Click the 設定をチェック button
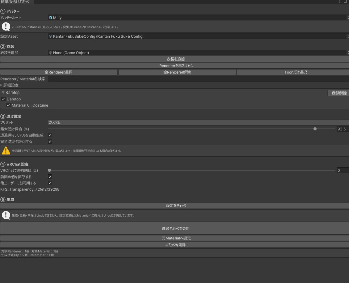The image size is (349, 283). 174,206
